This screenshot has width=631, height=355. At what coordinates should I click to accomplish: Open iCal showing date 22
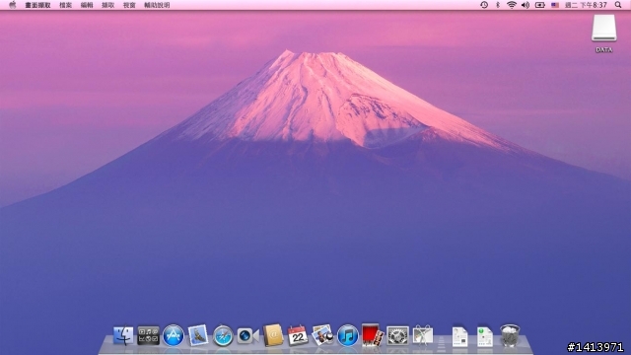click(x=298, y=335)
